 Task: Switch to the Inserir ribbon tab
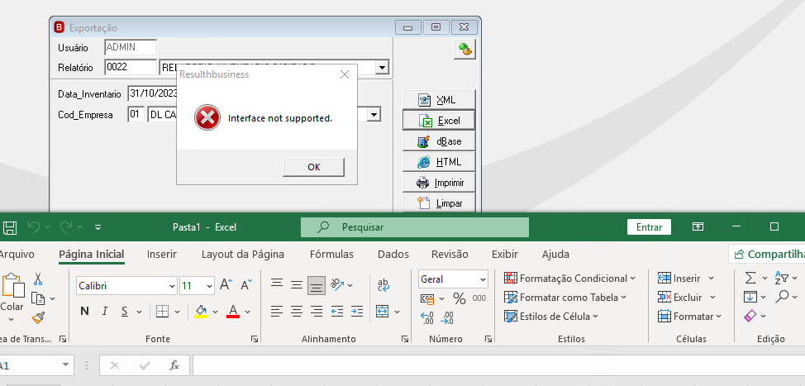coord(162,254)
